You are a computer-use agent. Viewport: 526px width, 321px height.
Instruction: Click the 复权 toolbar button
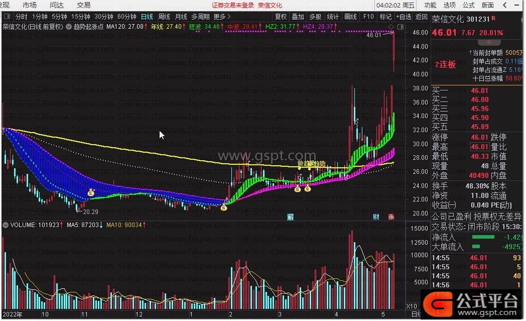pyautogui.click(x=281, y=17)
